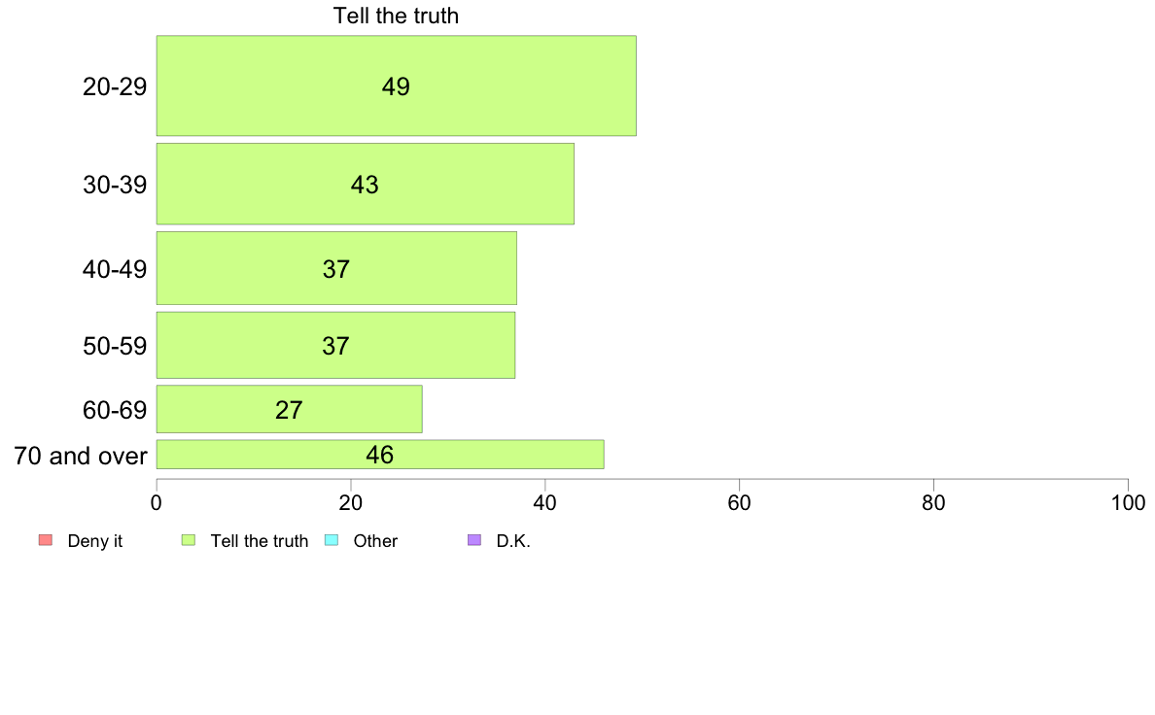
Task: Select the 70 and over bar
Action: click(380, 455)
